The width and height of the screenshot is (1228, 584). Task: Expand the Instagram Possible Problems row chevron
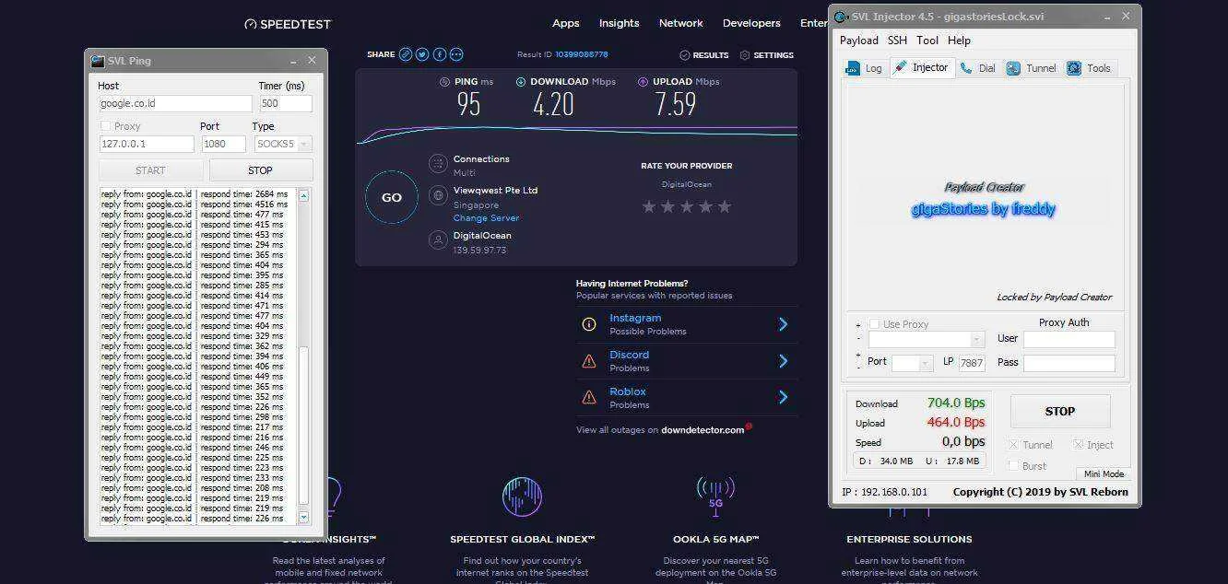point(783,324)
